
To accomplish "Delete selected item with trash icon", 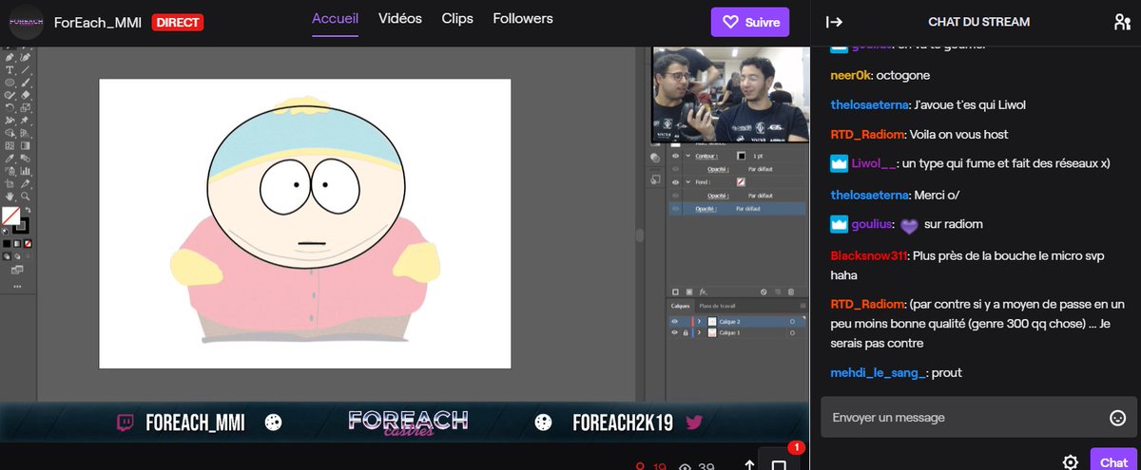I will click(791, 292).
